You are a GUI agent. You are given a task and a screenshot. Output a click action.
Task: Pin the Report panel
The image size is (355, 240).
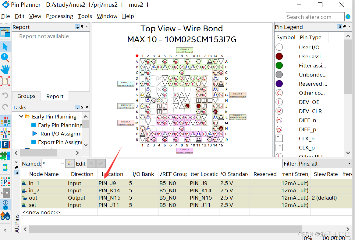77,27
